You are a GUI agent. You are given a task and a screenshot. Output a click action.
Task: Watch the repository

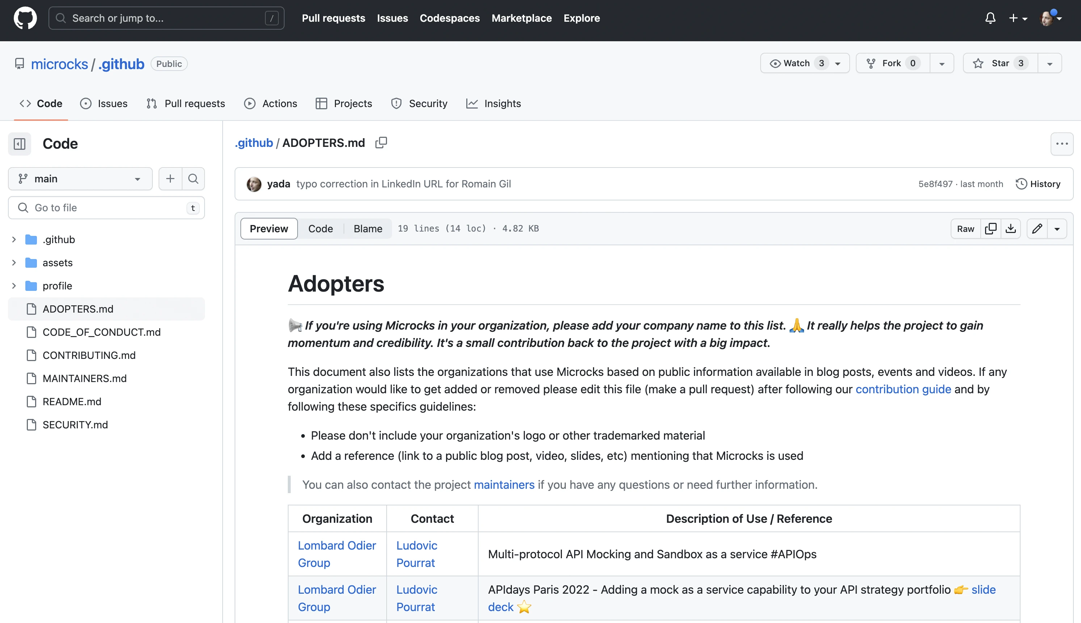coord(797,63)
